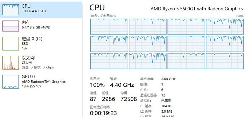Click the 利用率 100% value
Viewport: 246px width, 117px height.
[97, 85]
